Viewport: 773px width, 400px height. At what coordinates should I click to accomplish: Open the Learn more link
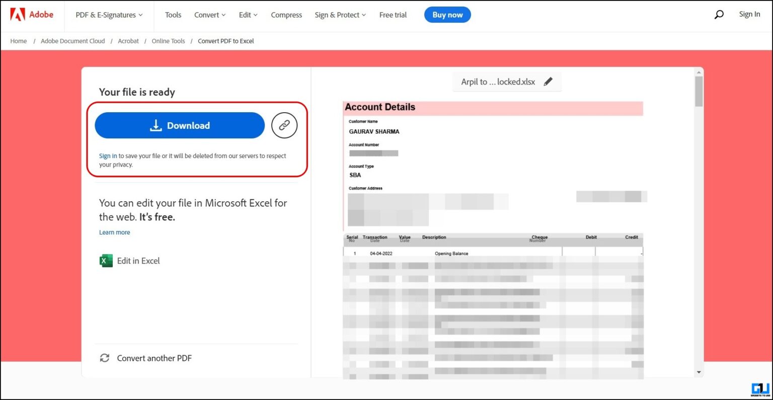pyautogui.click(x=114, y=232)
